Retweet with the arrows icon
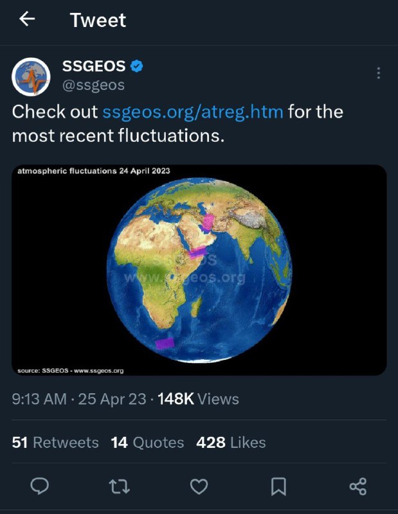 (x=120, y=486)
